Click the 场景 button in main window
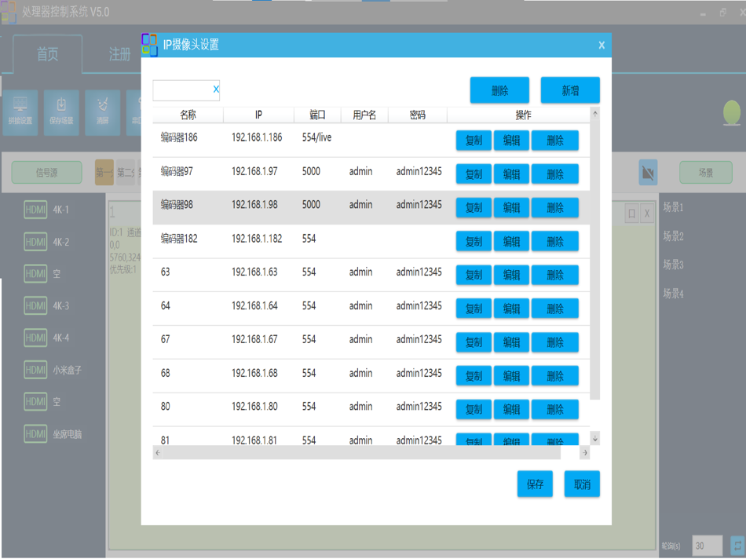This screenshot has width=746, height=559. 706,172
